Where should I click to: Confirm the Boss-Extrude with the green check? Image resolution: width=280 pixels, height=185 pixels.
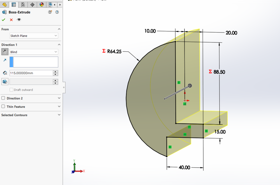[x=3, y=20]
